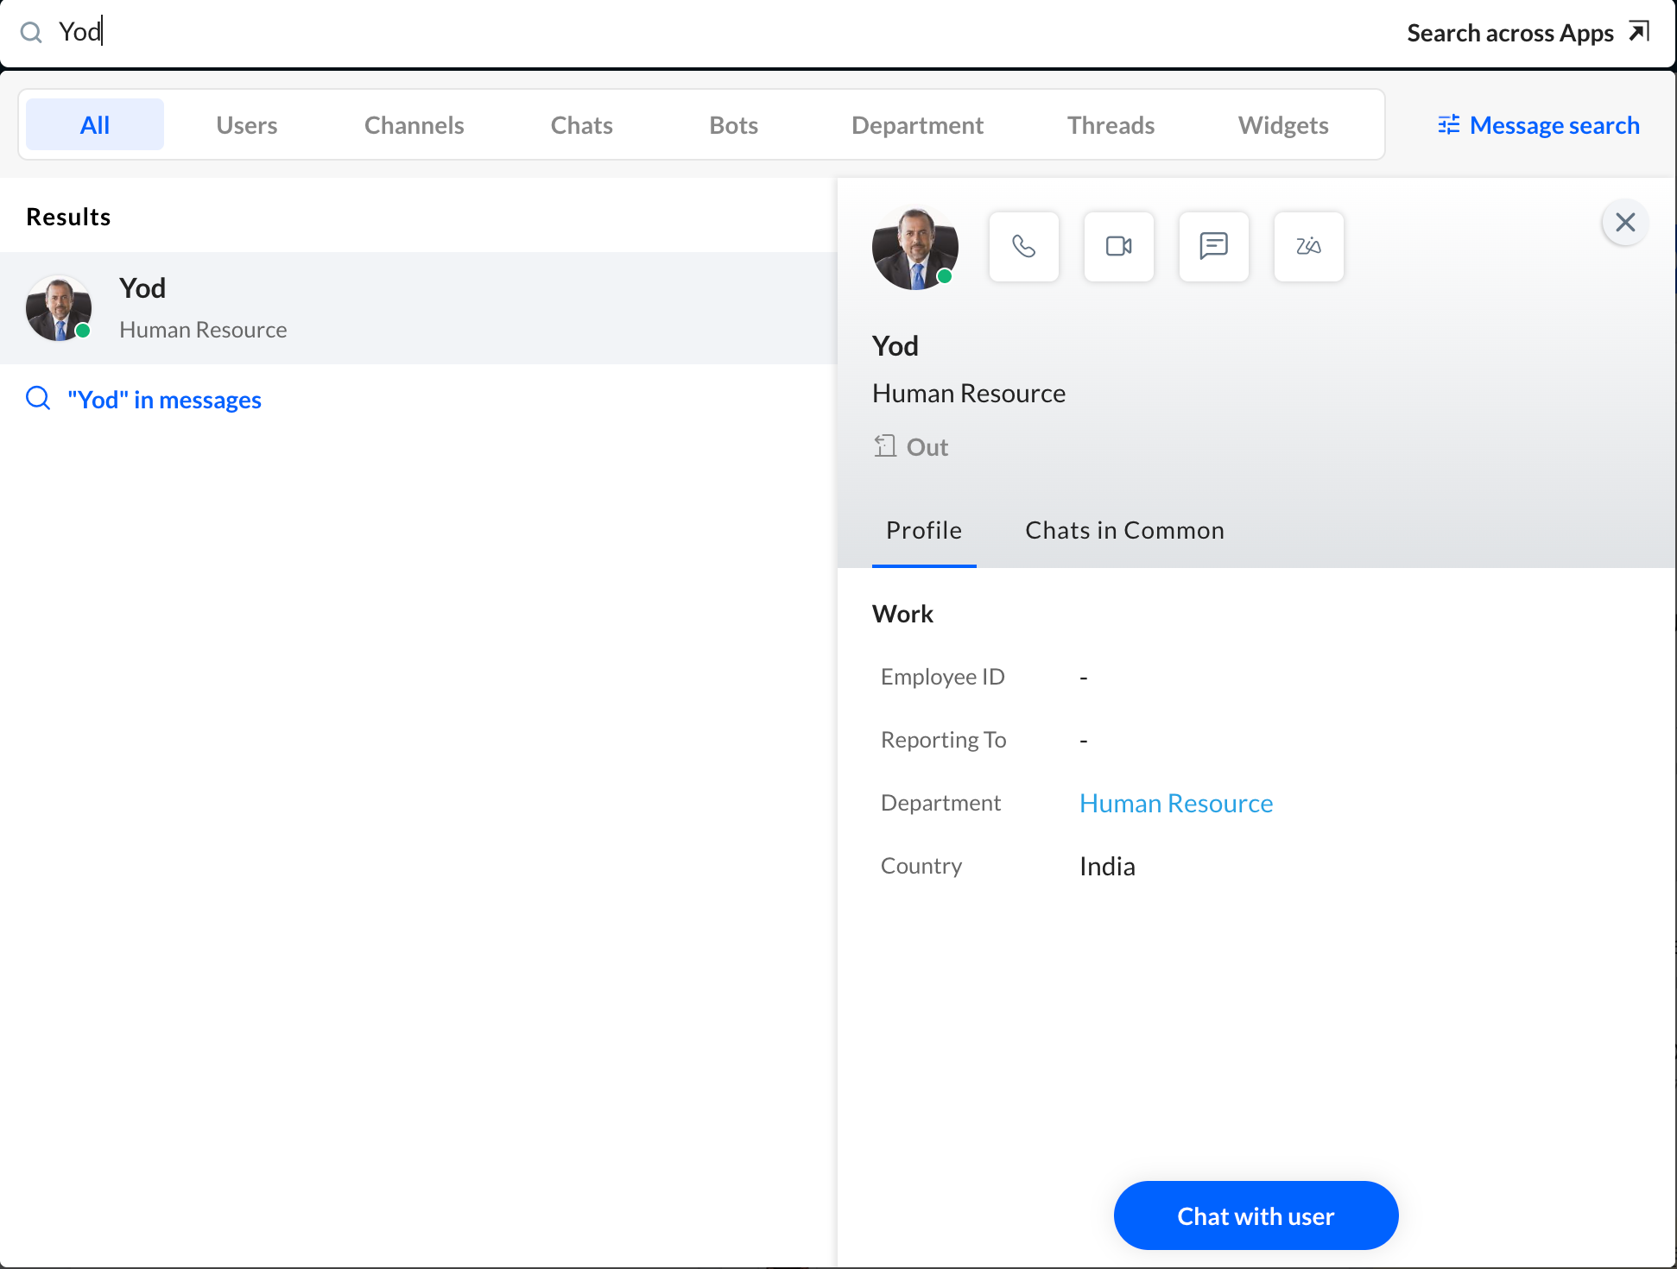This screenshot has width=1677, height=1269.
Task: Start audio call with Yod
Action: [x=1023, y=247]
